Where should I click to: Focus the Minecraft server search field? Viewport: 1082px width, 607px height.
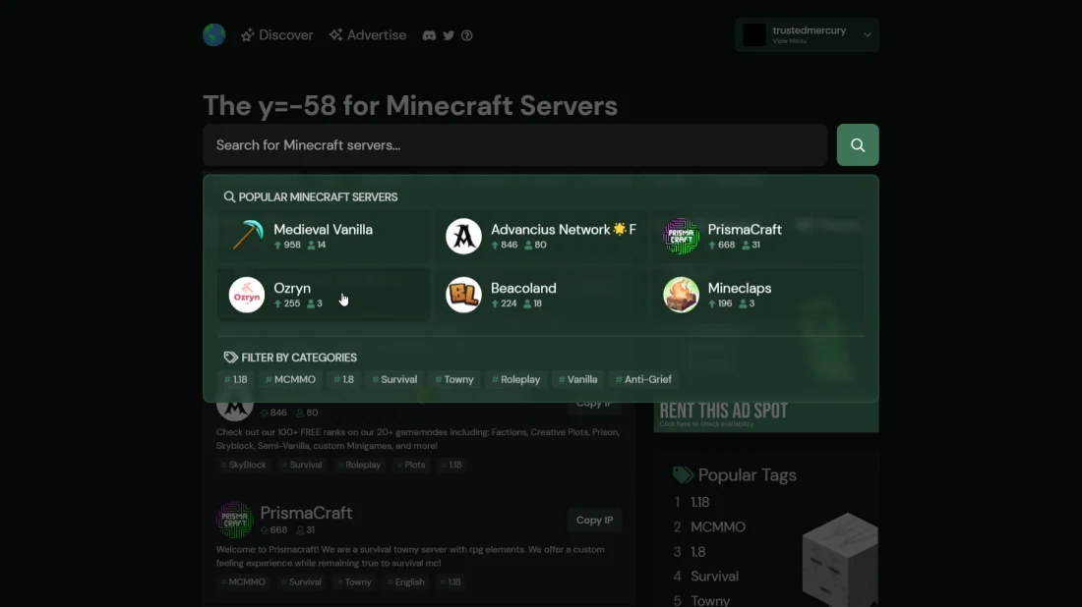pos(514,145)
